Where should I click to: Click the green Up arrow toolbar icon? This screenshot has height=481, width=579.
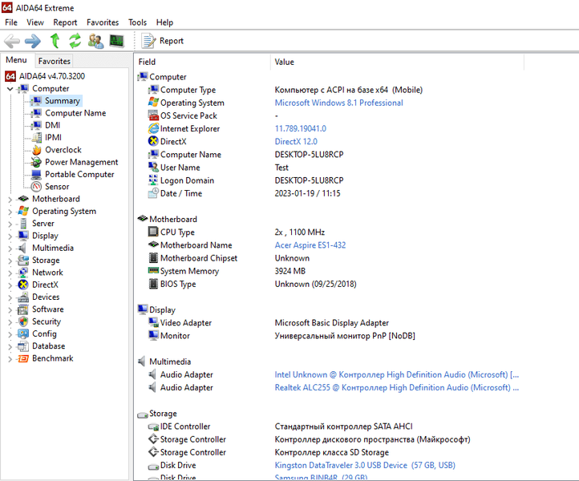point(55,41)
